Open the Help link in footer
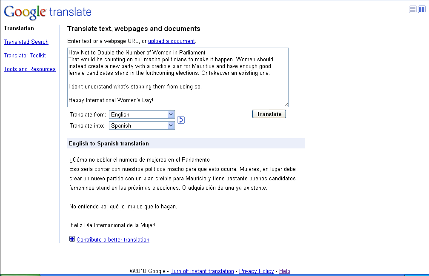Viewport: 429px width, 276px height. pyautogui.click(x=285, y=271)
